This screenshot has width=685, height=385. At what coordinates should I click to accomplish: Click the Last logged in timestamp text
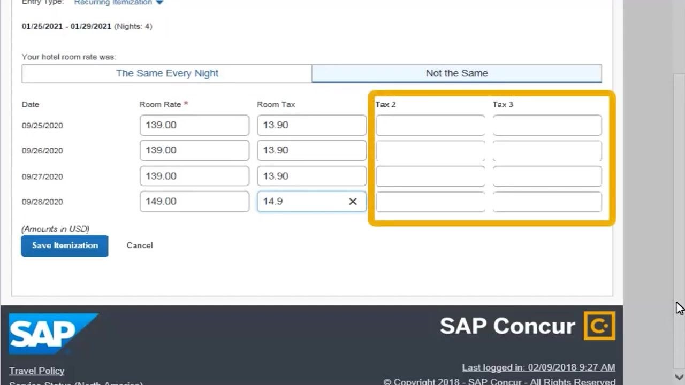point(538,367)
